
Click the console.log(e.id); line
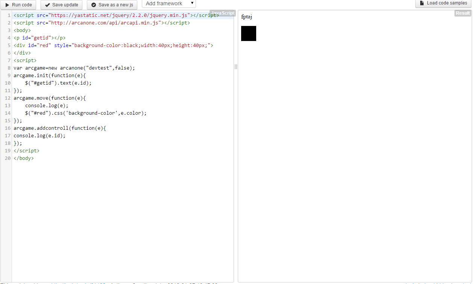point(39,136)
